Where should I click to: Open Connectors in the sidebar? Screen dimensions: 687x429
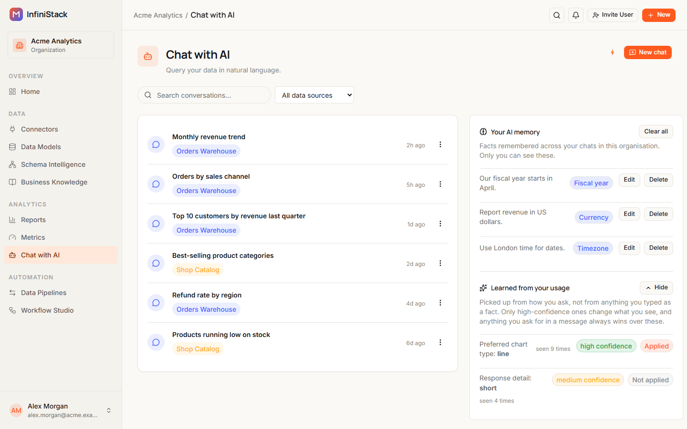(x=61, y=129)
